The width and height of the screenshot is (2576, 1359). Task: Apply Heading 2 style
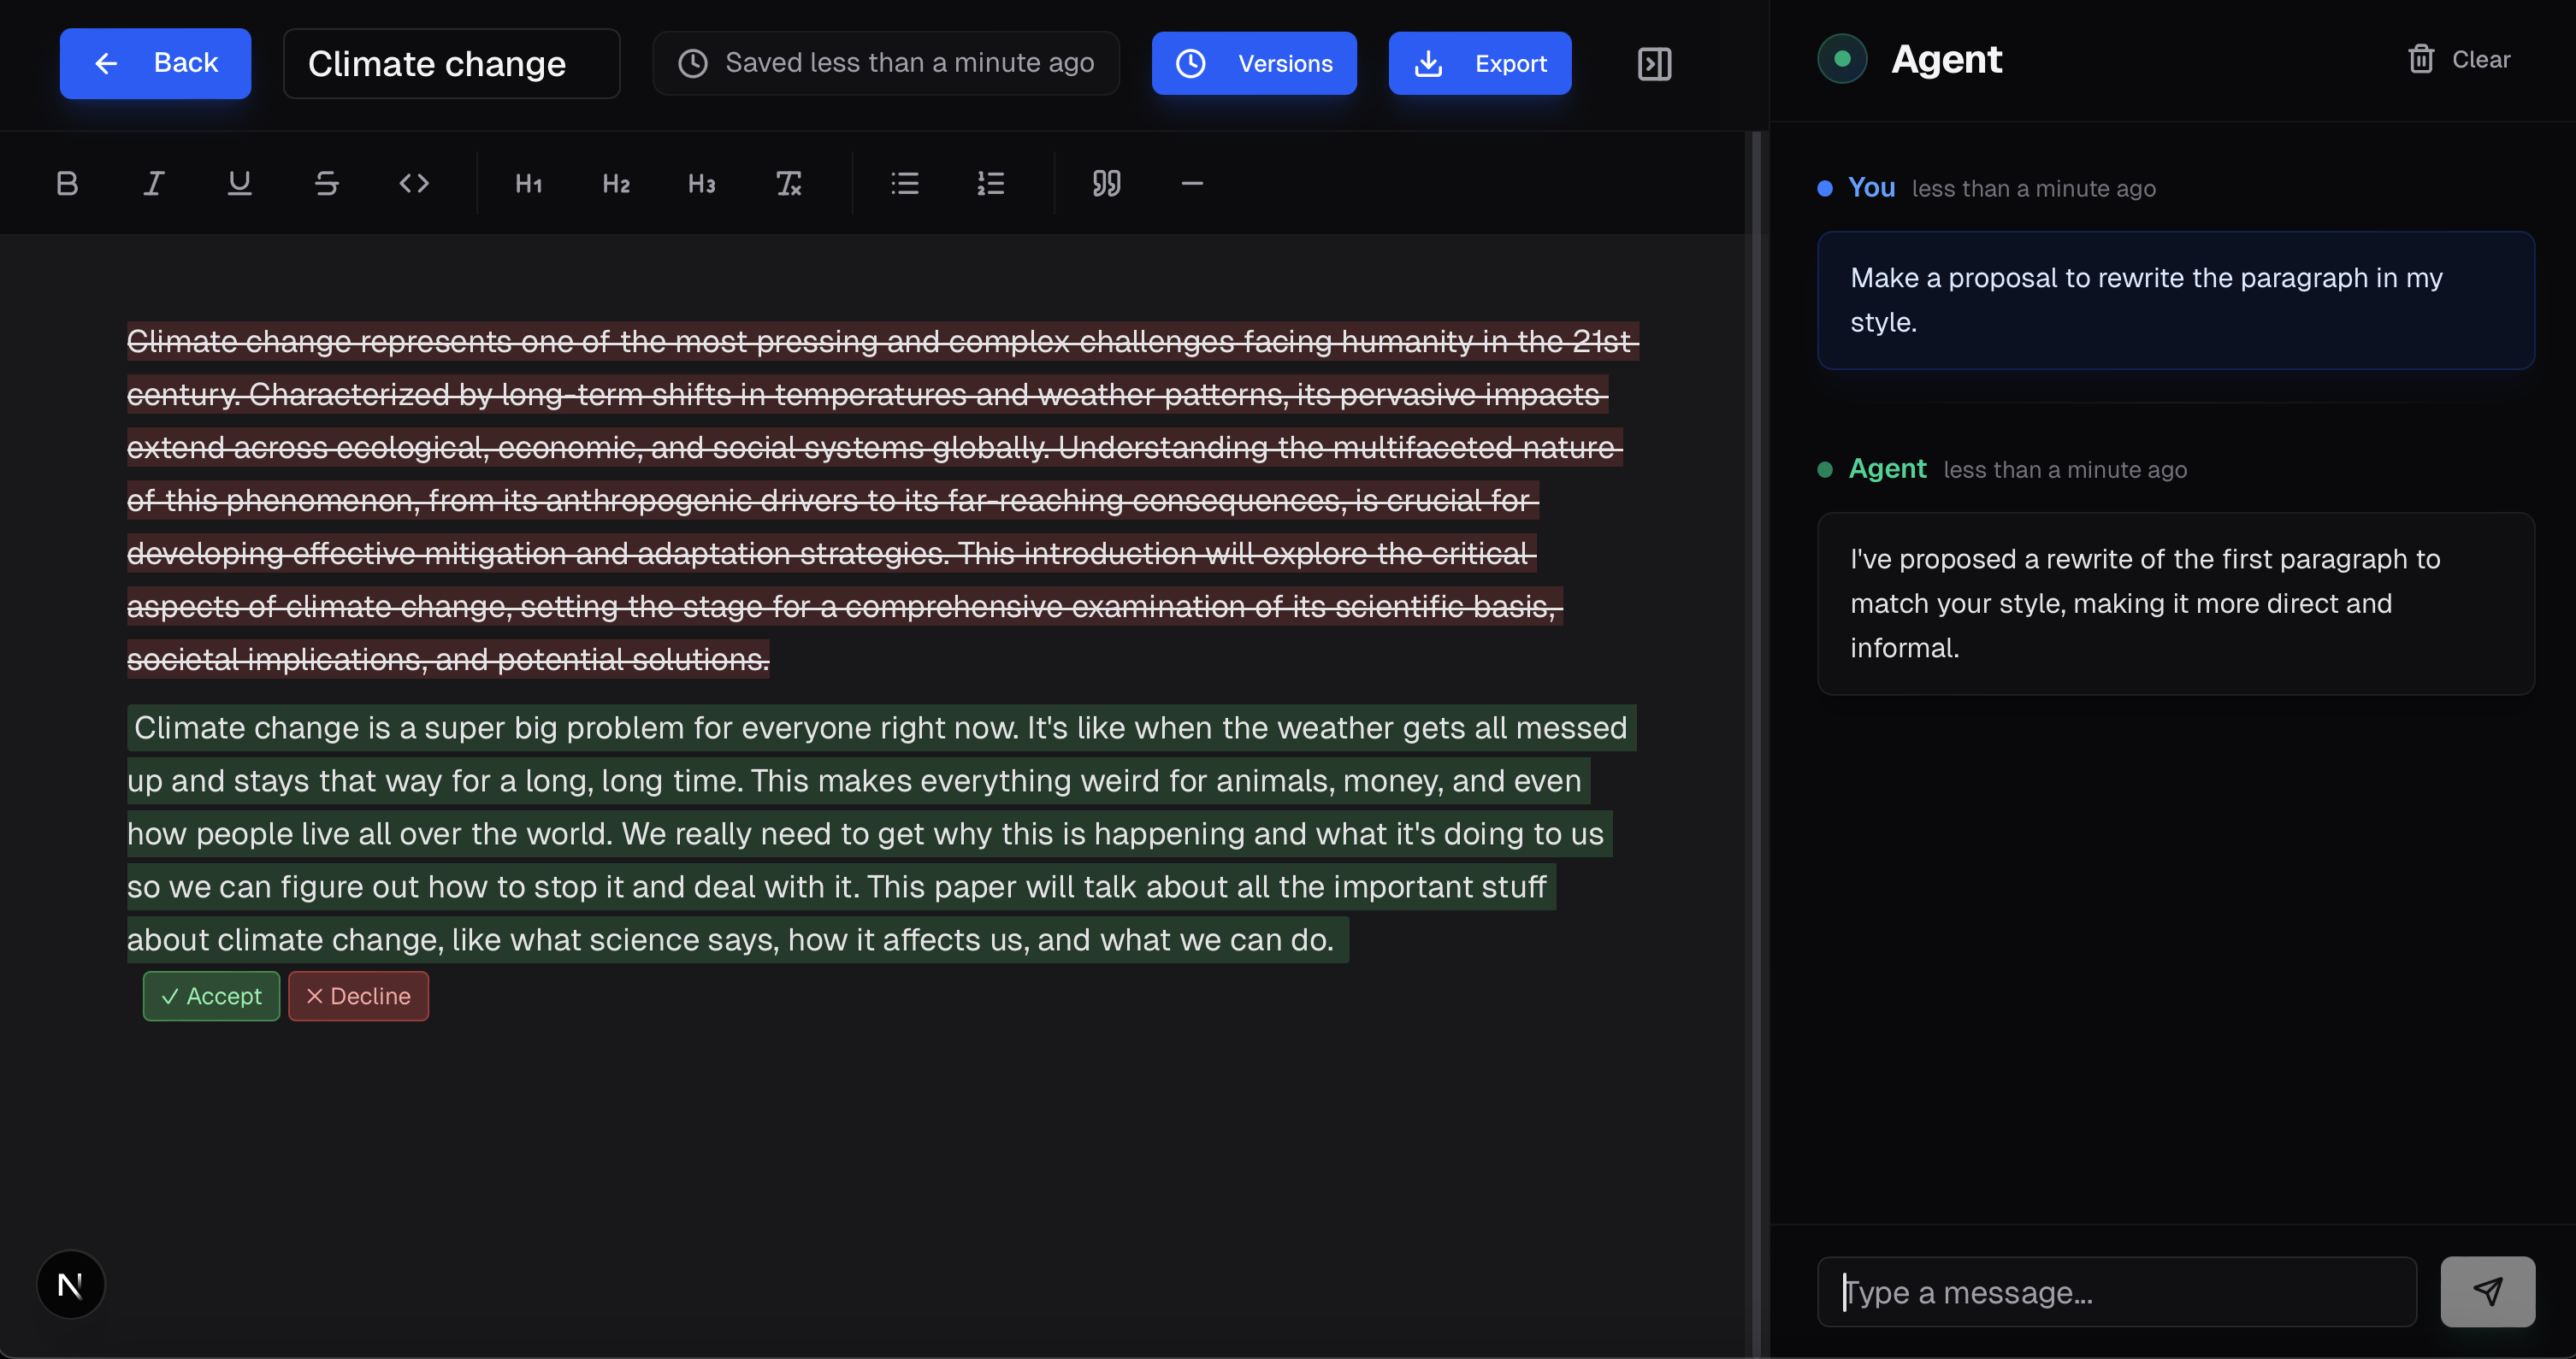[616, 184]
